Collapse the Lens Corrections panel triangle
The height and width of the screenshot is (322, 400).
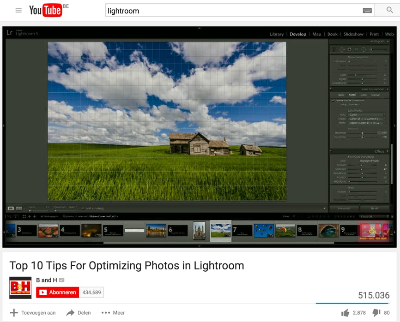(388, 89)
